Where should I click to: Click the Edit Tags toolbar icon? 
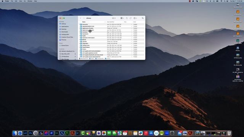(130, 18)
